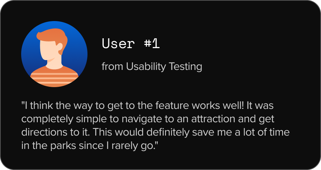Select the "User #1" heading
This screenshot has height=170, width=321.
coord(131,44)
